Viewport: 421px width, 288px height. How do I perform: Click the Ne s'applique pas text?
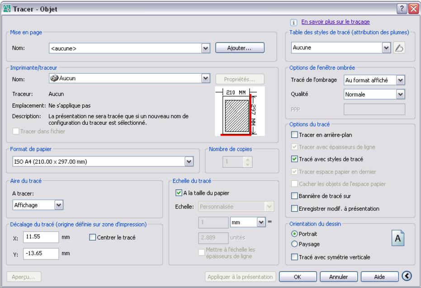pos(70,106)
